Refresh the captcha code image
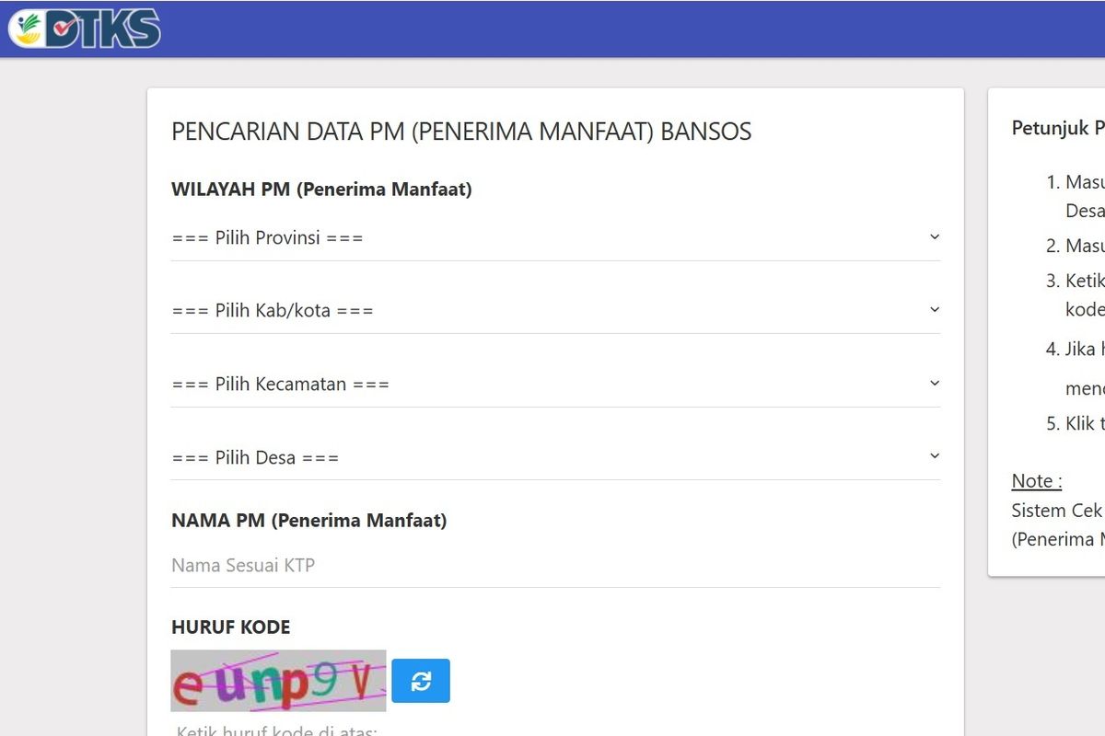 pyautogui.click(x=421, y=681)
